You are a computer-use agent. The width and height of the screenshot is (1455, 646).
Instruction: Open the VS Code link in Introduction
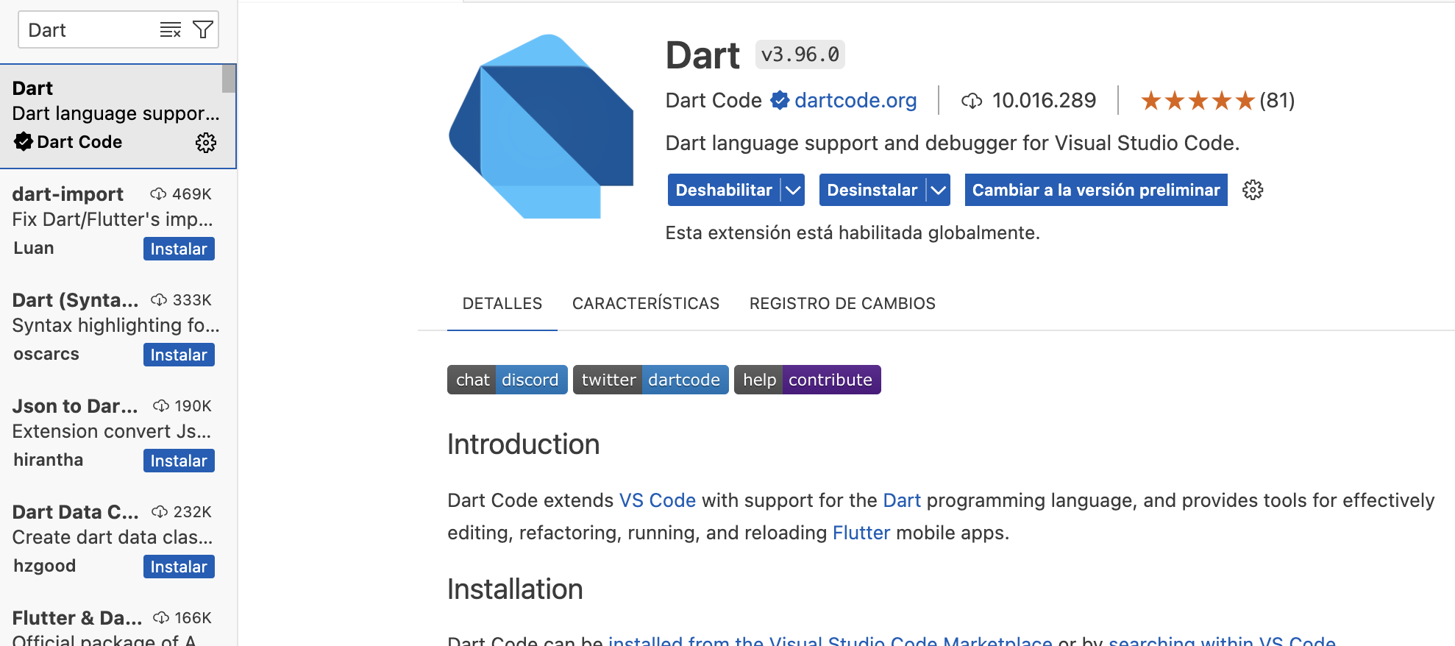[658, 500]
